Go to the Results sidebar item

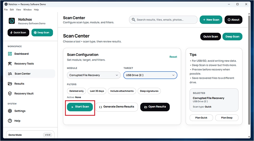pyautogui.click(x=30, y=84)
